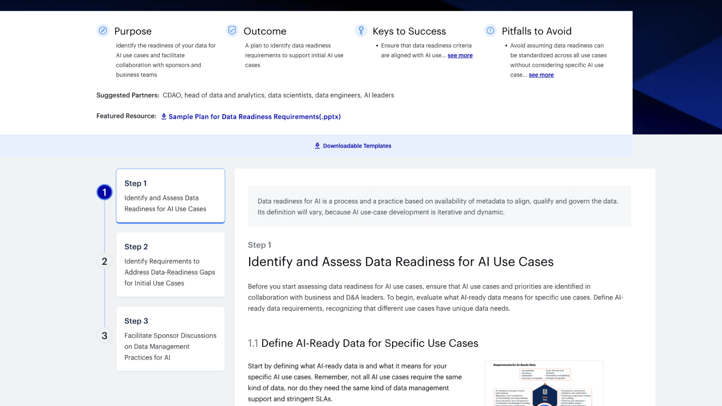The height and width of the screenshot is (406, 722).
Task: Click download icon next to Downloadable Templates
Action: pyautogui.click(x=317, y=146)
